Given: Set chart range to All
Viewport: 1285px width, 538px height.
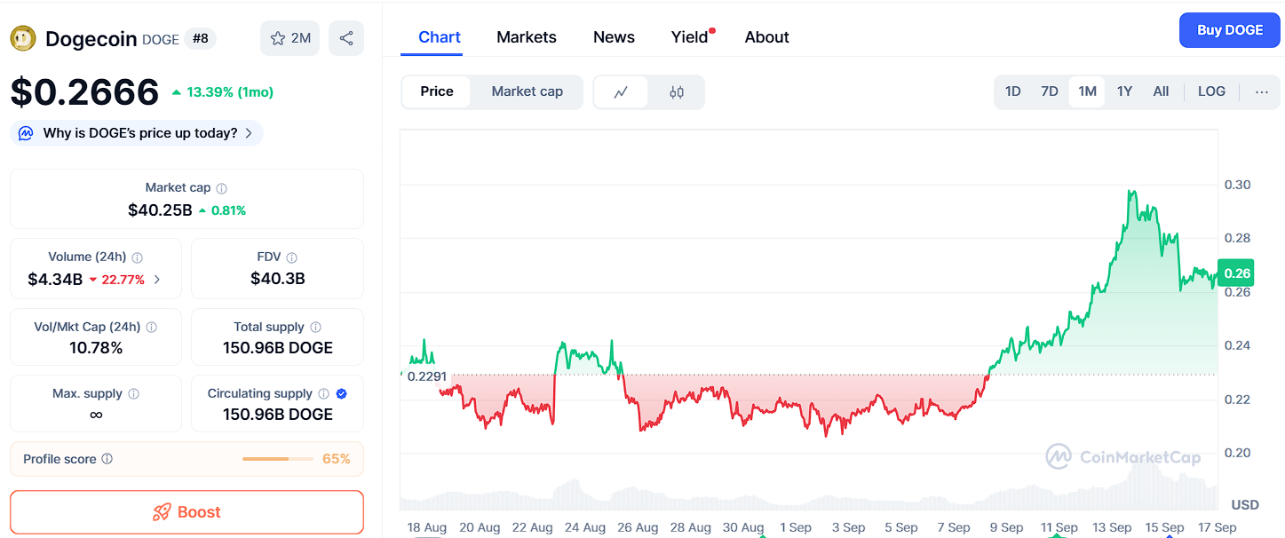Looking at the screenshot, I should point(1161,91).
